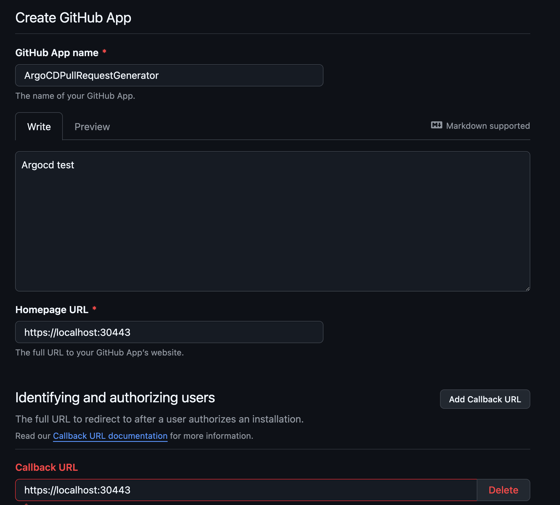Click the textarea resize handle corner
Image resolution: width=560 pixels, height=505 pixels.
527,289
